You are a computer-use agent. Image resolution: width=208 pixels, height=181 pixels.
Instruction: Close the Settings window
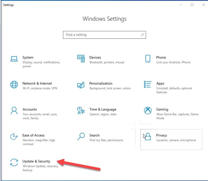203,5
